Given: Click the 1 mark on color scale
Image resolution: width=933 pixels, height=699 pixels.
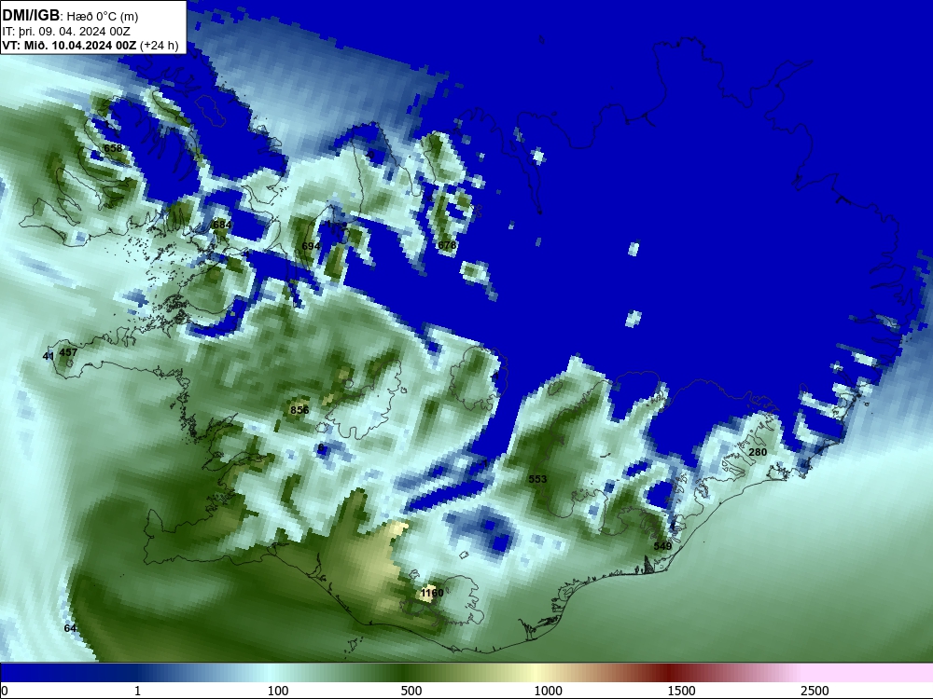Looking at the screenshot, I should point(137,691).
